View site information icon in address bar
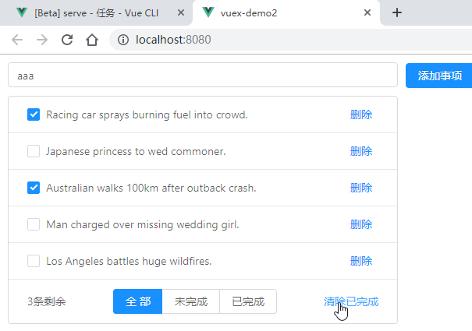The image size is (472, 331). coord(123,40)
